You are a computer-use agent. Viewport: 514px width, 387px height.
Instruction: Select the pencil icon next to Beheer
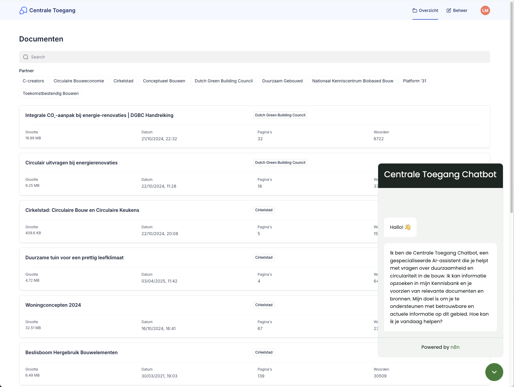[x=449, y=10]
